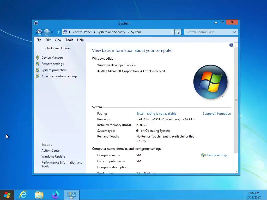Click the shield icon beside Remote settings
The height and width of the screenshot is (200, 267).
pos(38,64)
